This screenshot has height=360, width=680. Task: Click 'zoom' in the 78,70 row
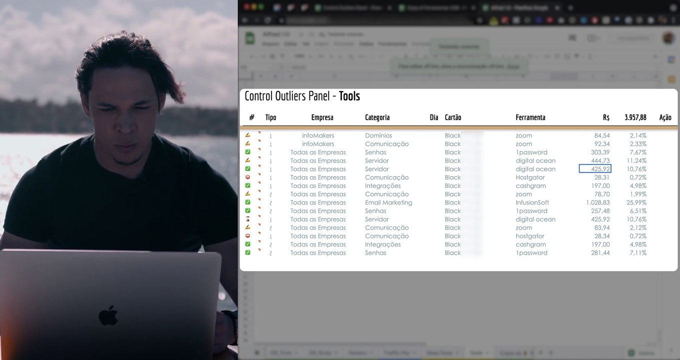pyautogui.click(x=524, y=194)
